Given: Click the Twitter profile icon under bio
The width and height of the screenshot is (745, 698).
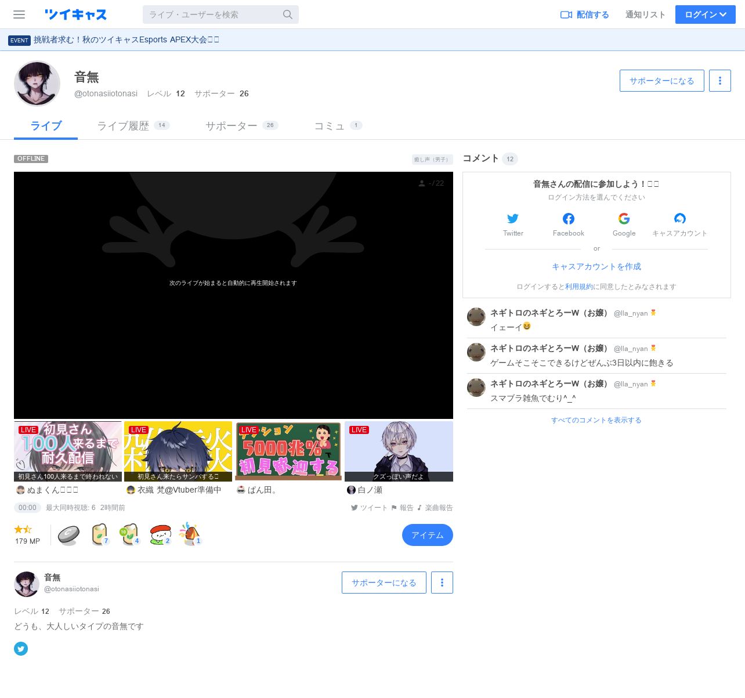Looking at the screenshot, I should tap(21, 649).
